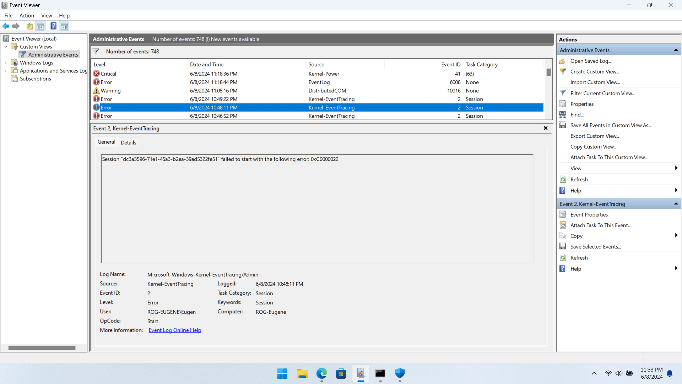
Task: Click the Show/Hide Console Tree toolbar icon
Action: [x=40, y=26]
